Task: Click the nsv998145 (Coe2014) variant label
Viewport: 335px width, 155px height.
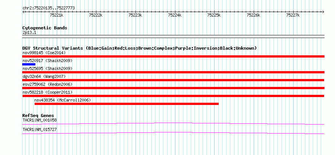Action: [44, 53]
